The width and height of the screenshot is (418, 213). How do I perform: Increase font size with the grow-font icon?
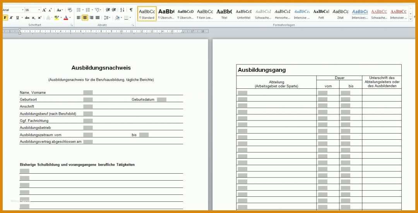click(44, 10)
